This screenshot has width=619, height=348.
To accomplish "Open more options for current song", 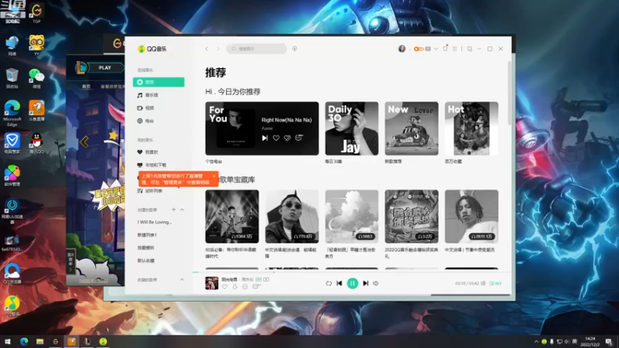I will click(x=245, y=287).
